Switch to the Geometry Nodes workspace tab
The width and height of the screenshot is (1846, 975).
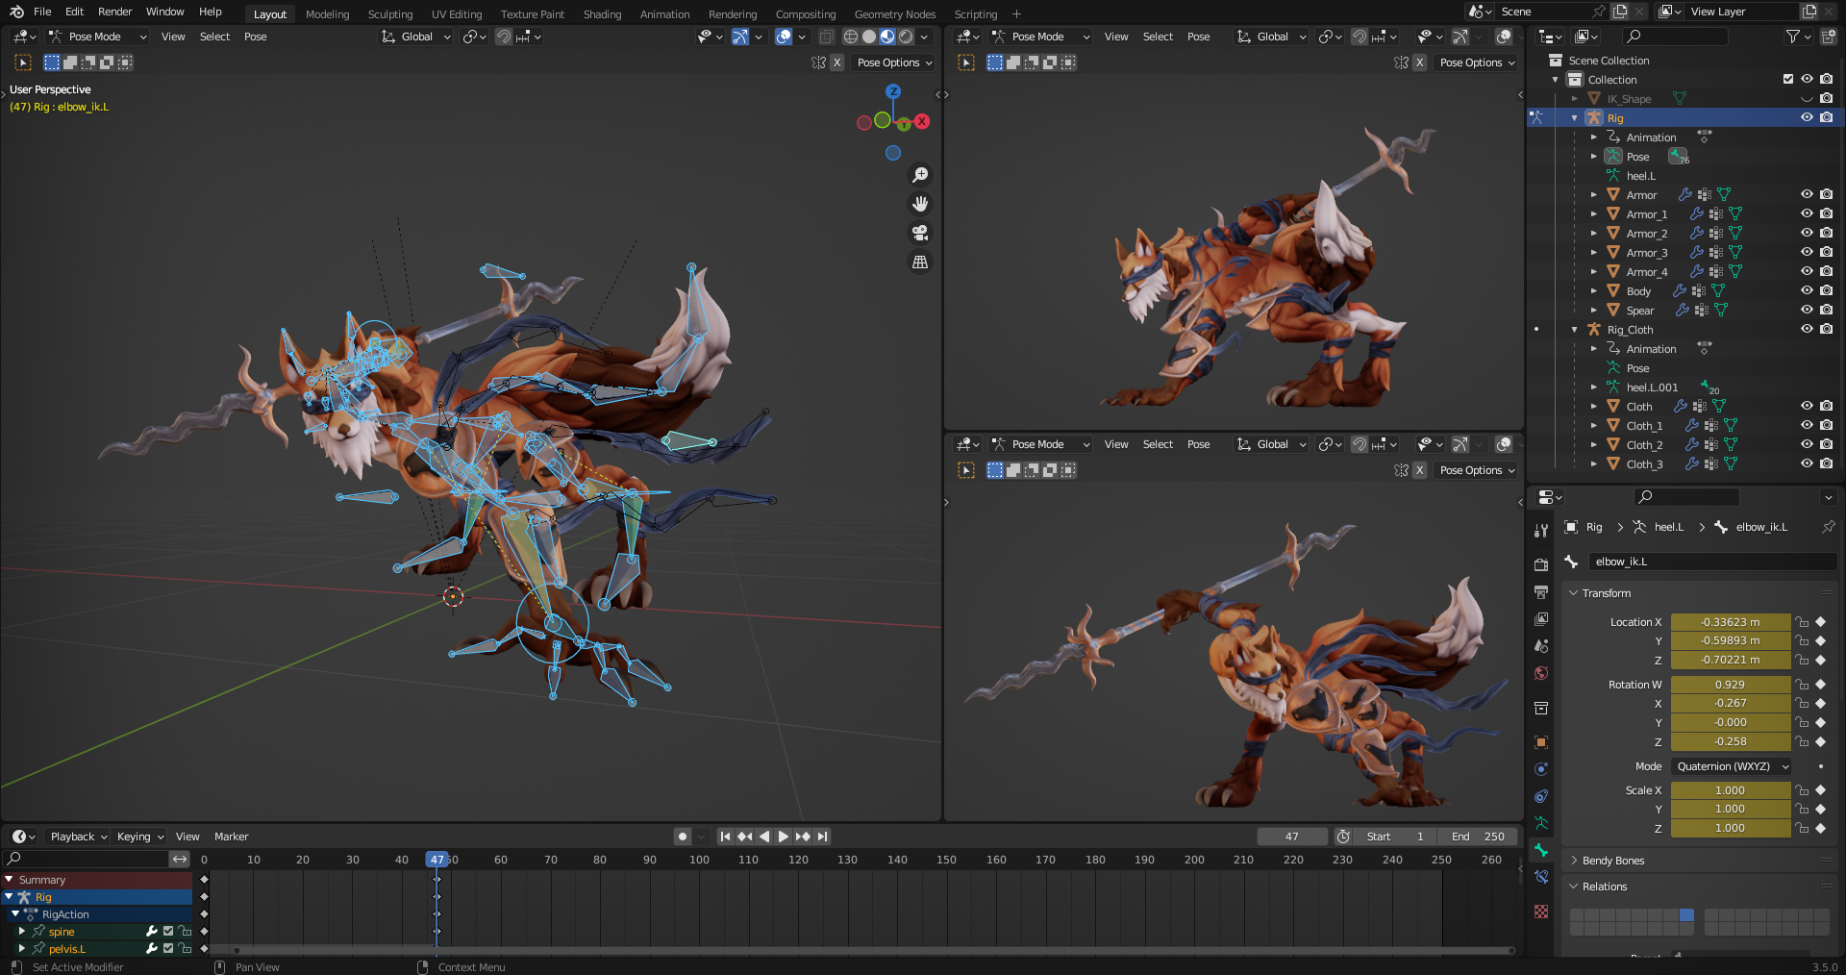(x=894, y=14)
